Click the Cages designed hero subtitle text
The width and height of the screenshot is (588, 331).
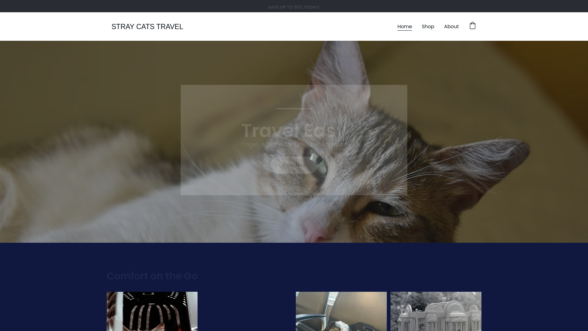[294, 144]
